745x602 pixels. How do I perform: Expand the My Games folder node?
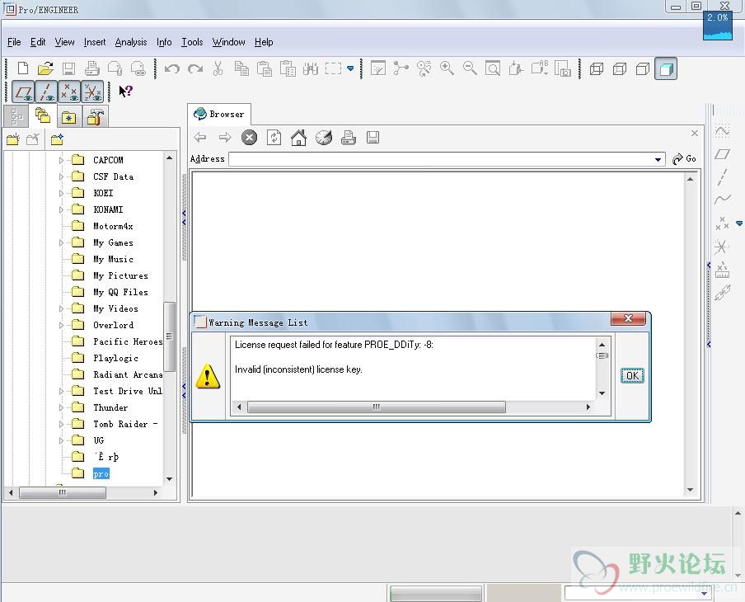click(61, 243)
